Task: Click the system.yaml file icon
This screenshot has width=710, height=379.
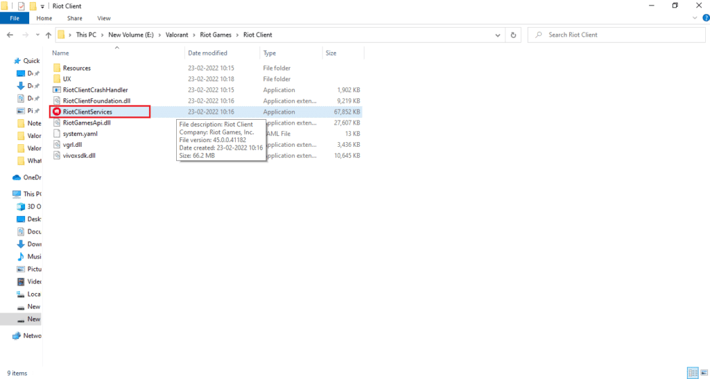Action: coord(57,134)
